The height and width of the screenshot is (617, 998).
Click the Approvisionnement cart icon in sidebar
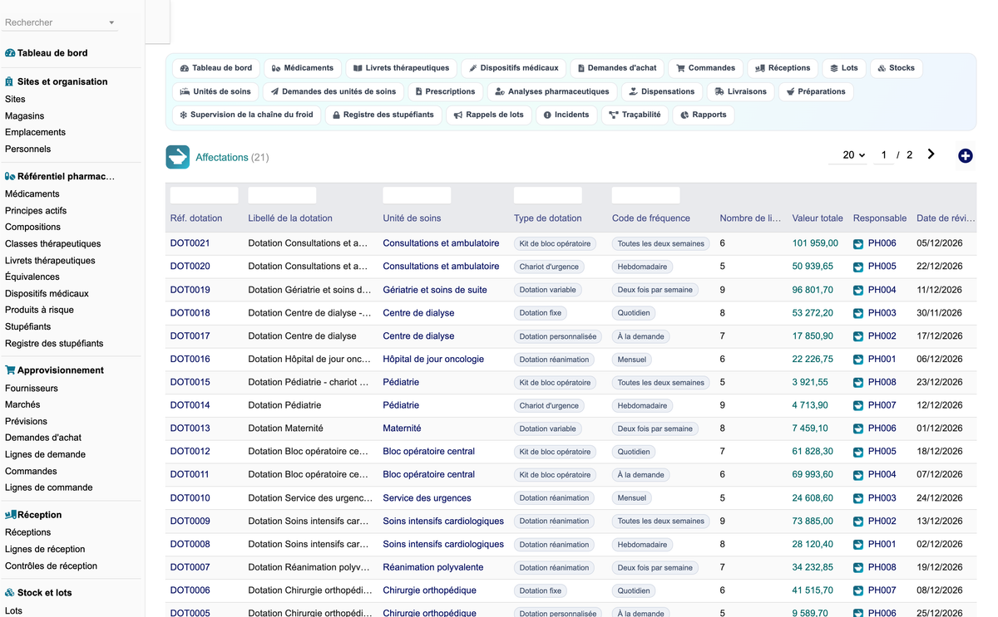click(x=10, y=370)
